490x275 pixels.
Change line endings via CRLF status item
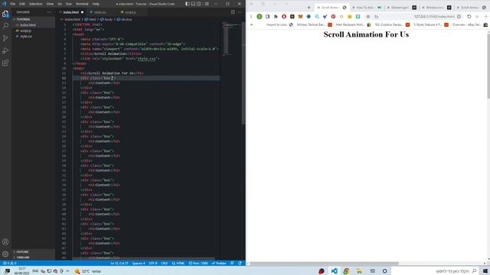[165, 263]
